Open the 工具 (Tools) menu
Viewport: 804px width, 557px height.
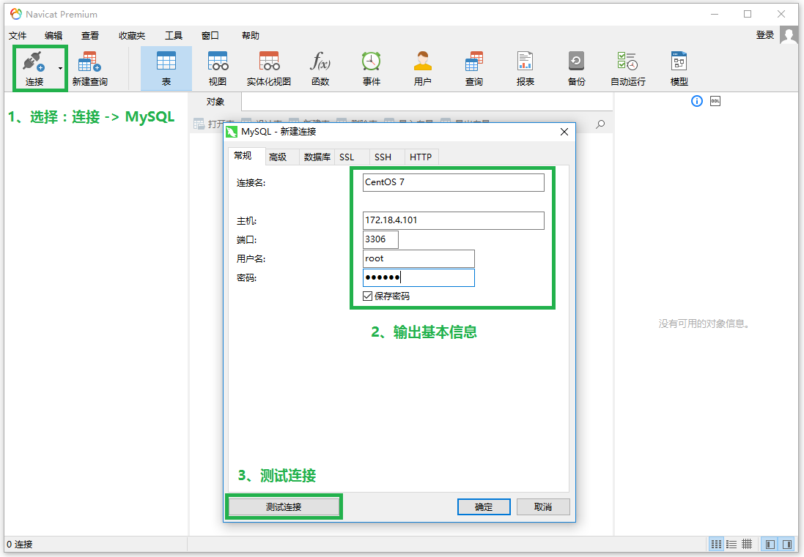coord(173,35)
